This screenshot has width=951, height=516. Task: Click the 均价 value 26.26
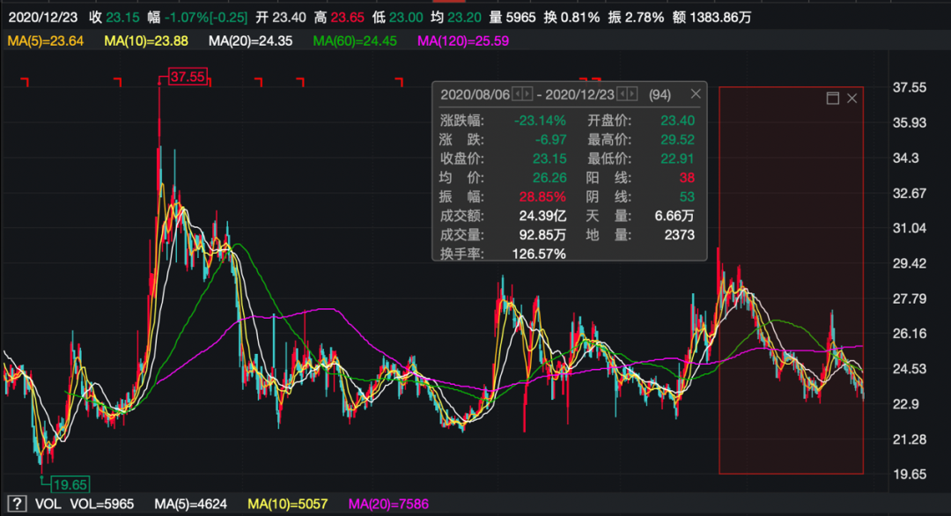549,178
